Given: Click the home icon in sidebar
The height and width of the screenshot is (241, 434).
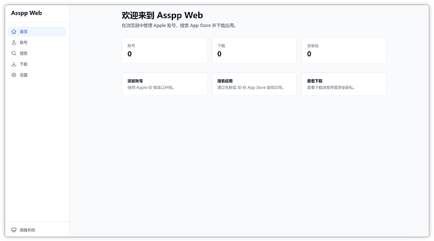Looking at the screenshot, I should [14, 32].
